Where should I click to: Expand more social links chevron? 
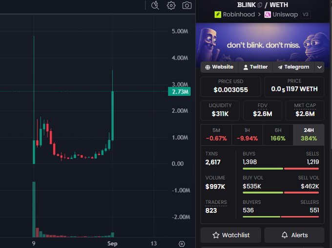point(319,67)
